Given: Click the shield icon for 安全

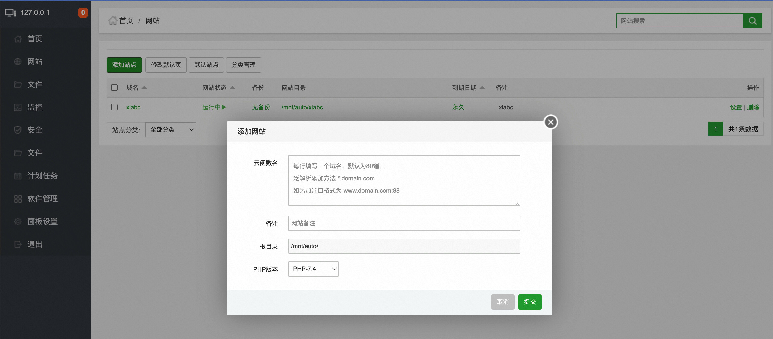Looking at the screenshot, I should 18,130.
